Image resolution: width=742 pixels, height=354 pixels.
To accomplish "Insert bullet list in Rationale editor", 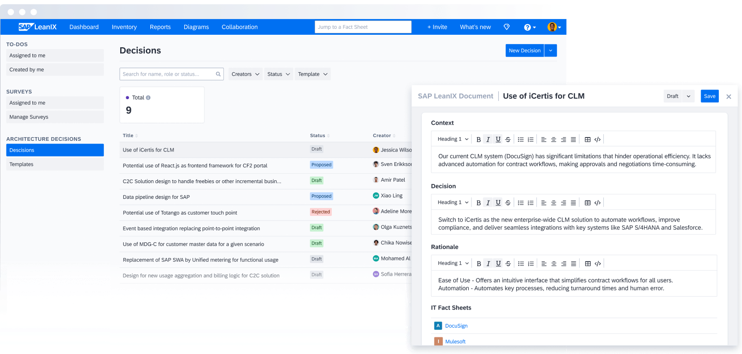I will click(521, 264).
